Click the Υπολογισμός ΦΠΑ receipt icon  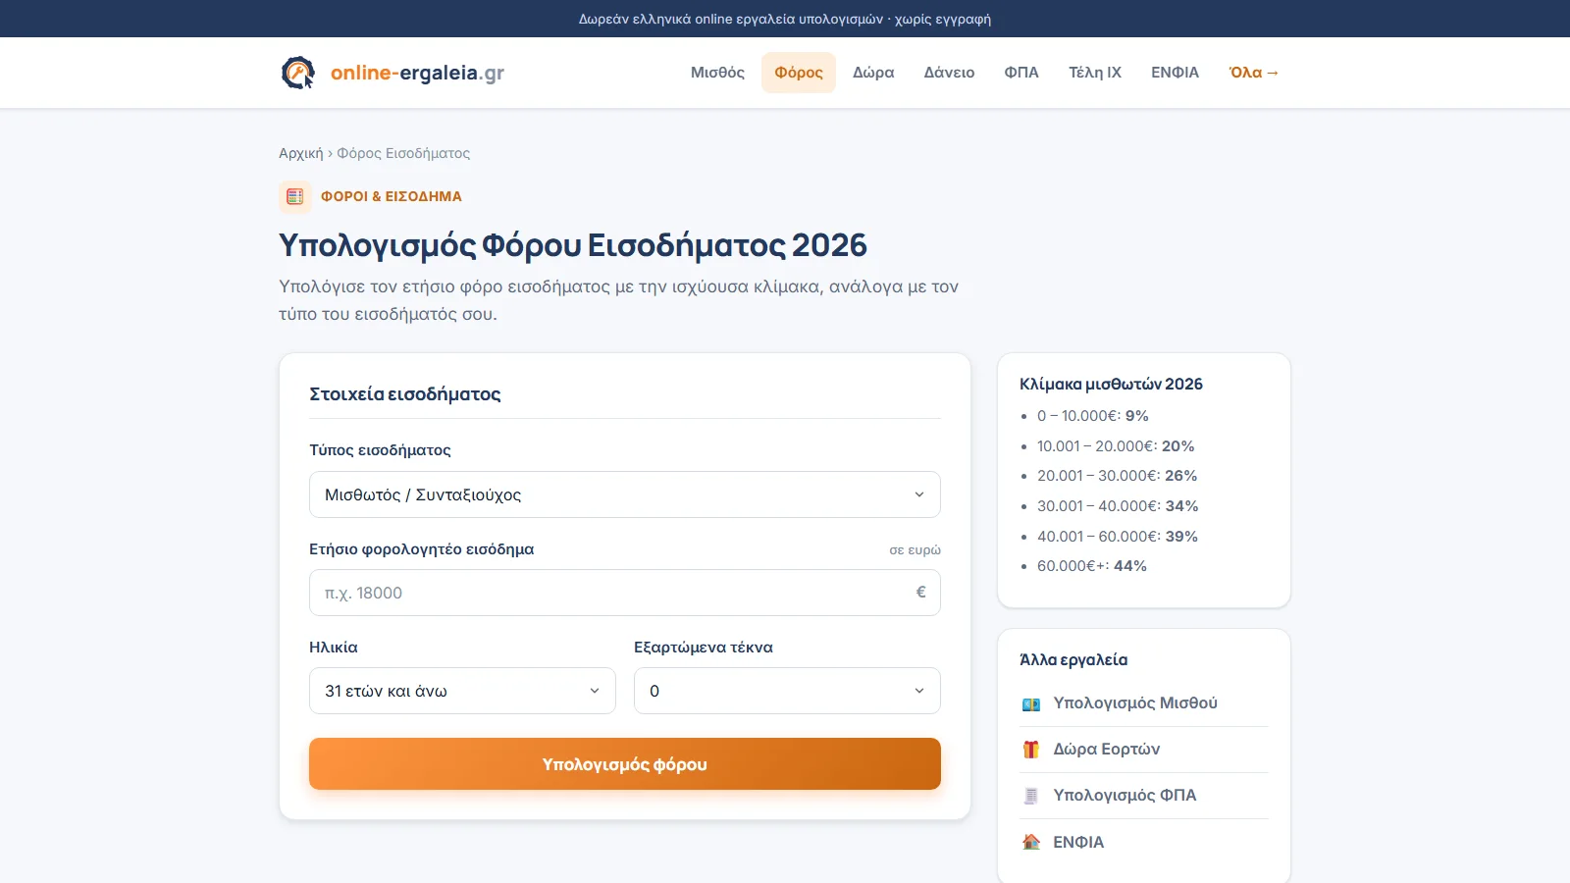[x=1031, y=796]
